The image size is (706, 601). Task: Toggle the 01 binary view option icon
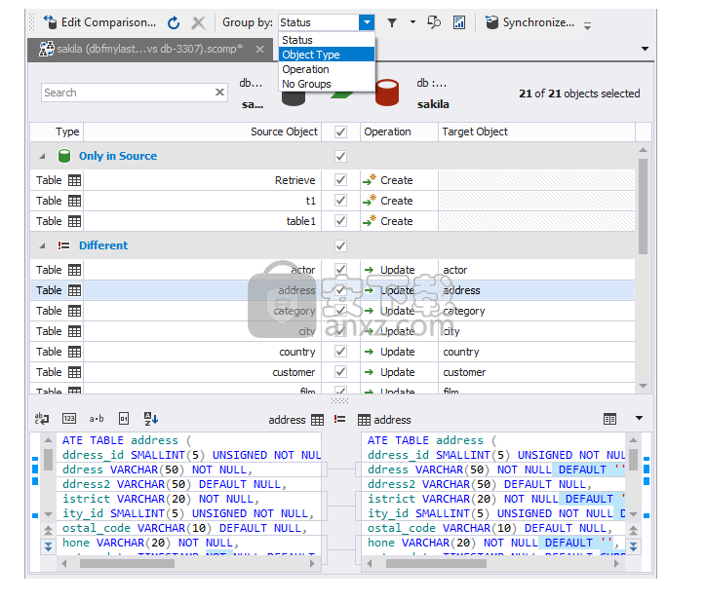pos(124,419)
